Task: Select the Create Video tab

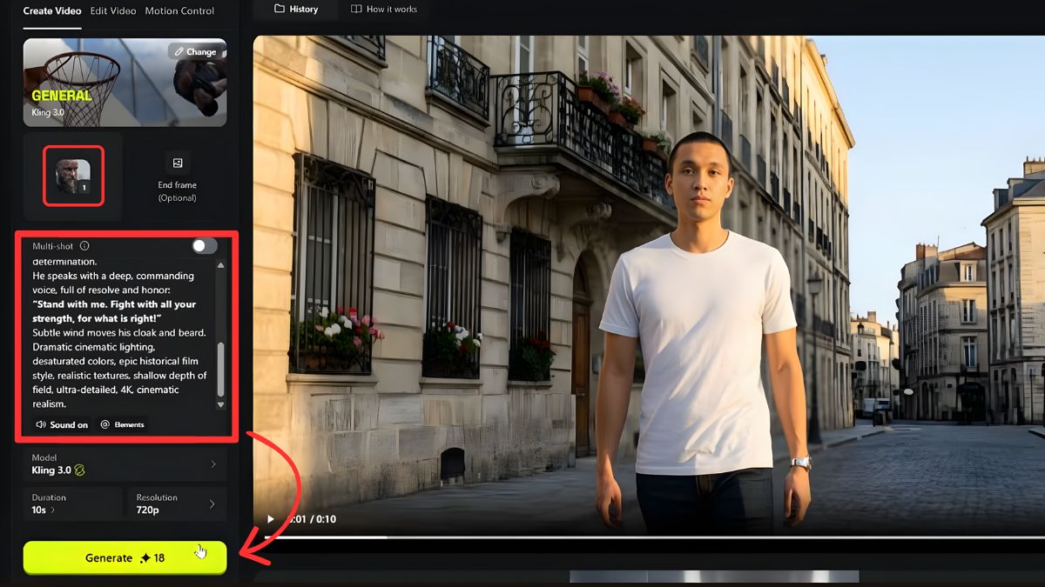Action: click(x=52, y=11)
